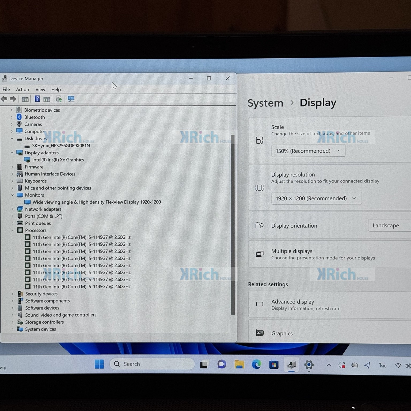Click the Biometric devices fingerprint icon
Image resolution: width=411 pixels, height=411 pixels.
tap(19, 110)
